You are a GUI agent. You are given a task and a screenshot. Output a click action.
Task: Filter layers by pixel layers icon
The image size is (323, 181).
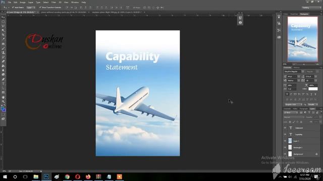coord(301,113)
